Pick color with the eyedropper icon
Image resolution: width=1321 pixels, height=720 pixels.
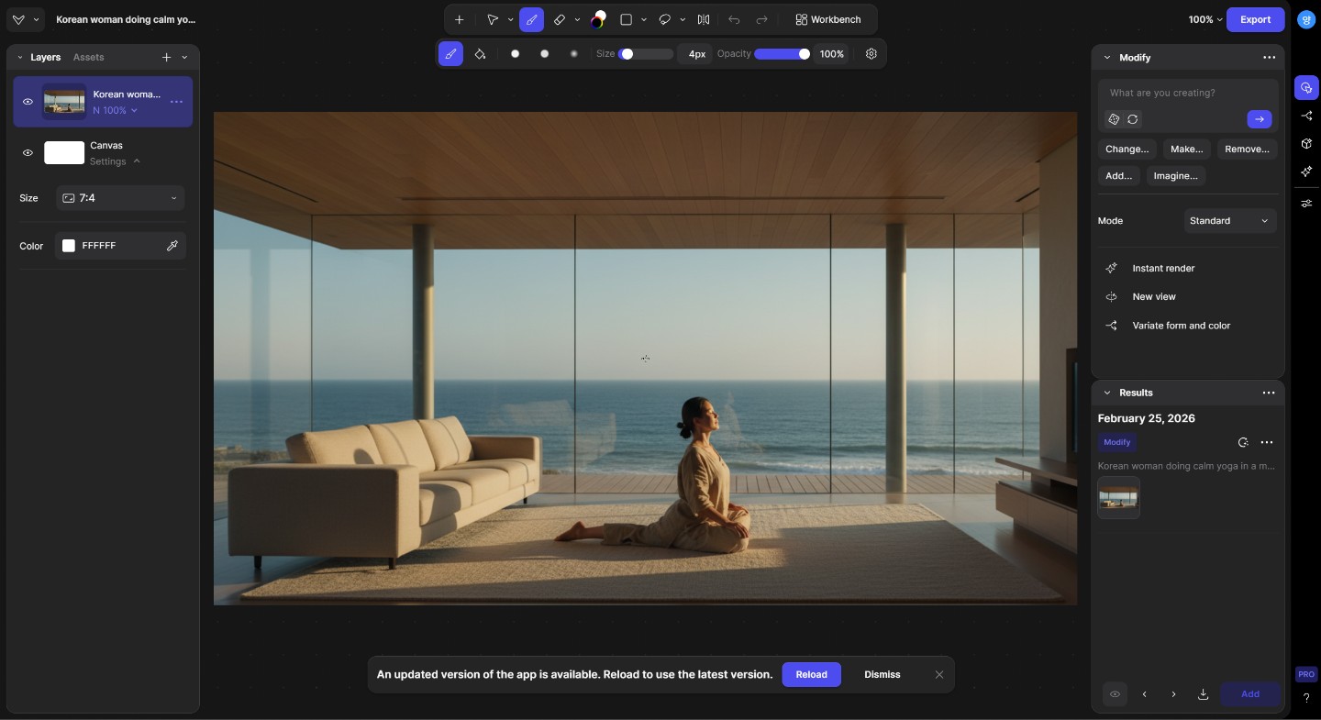point(172,246)
